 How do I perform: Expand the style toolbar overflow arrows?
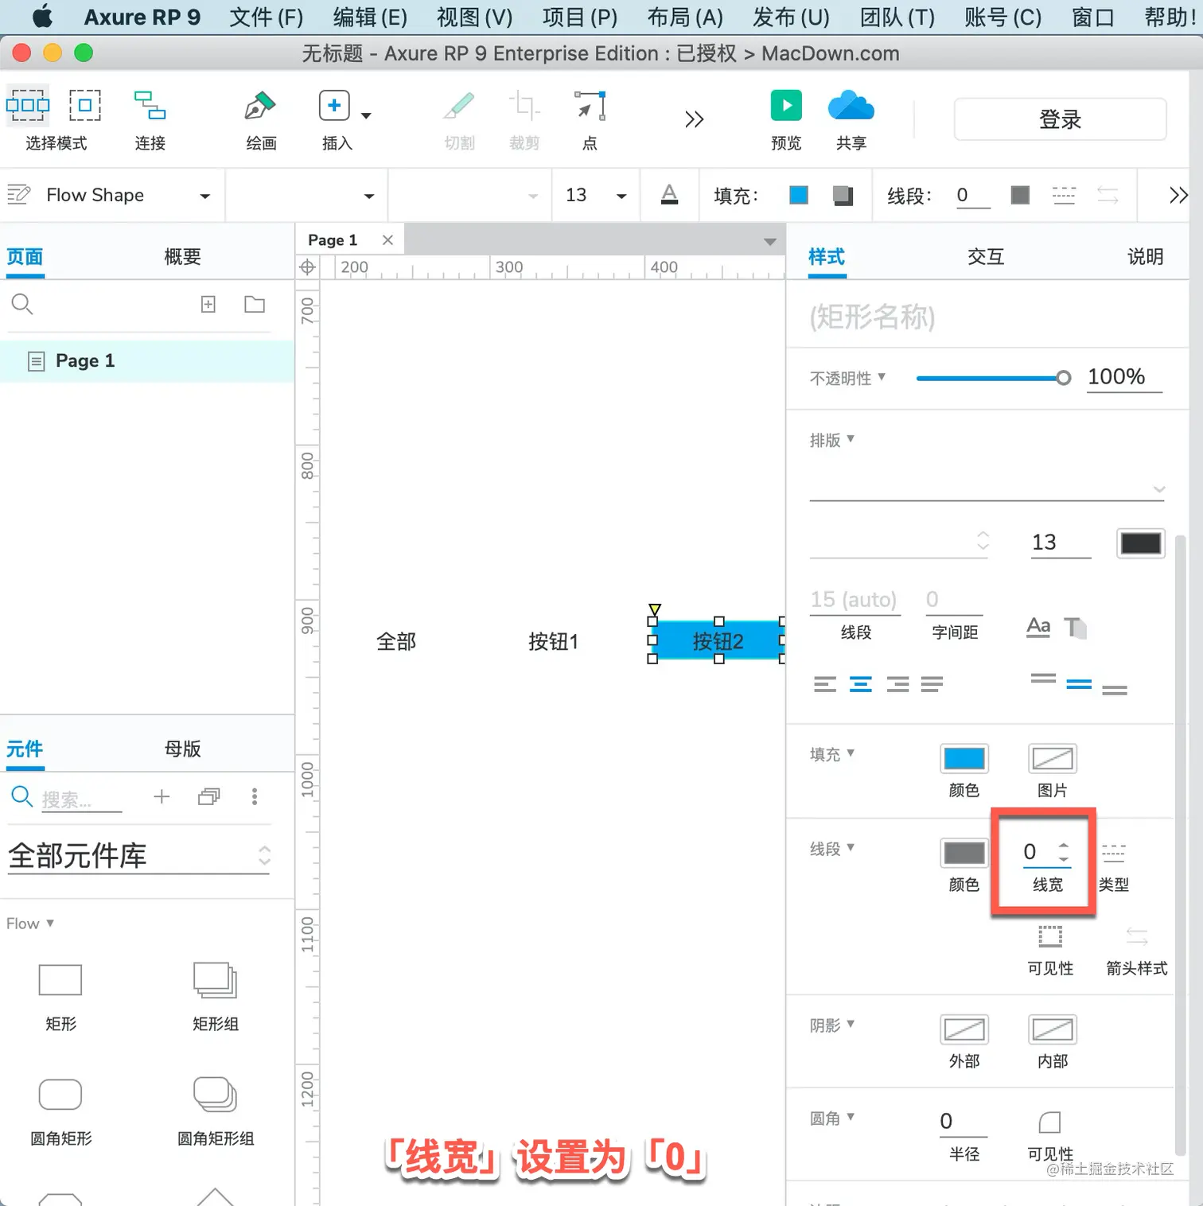point(1178,195)
